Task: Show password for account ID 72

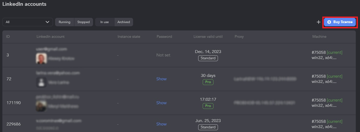Action: (x=162, y=79)
